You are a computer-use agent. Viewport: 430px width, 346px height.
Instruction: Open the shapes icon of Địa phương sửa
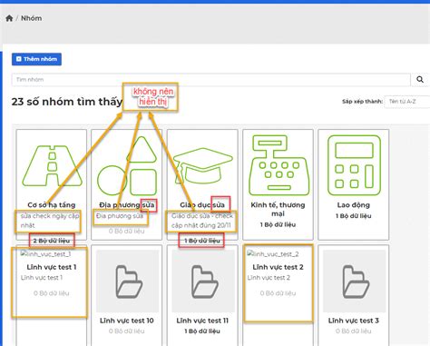click(x=127, y=165)
